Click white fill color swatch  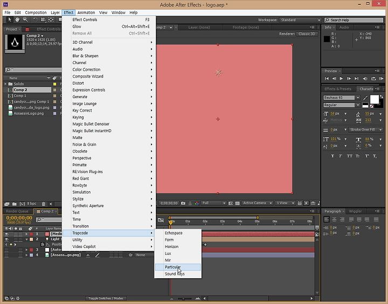[x=374, y=99]
